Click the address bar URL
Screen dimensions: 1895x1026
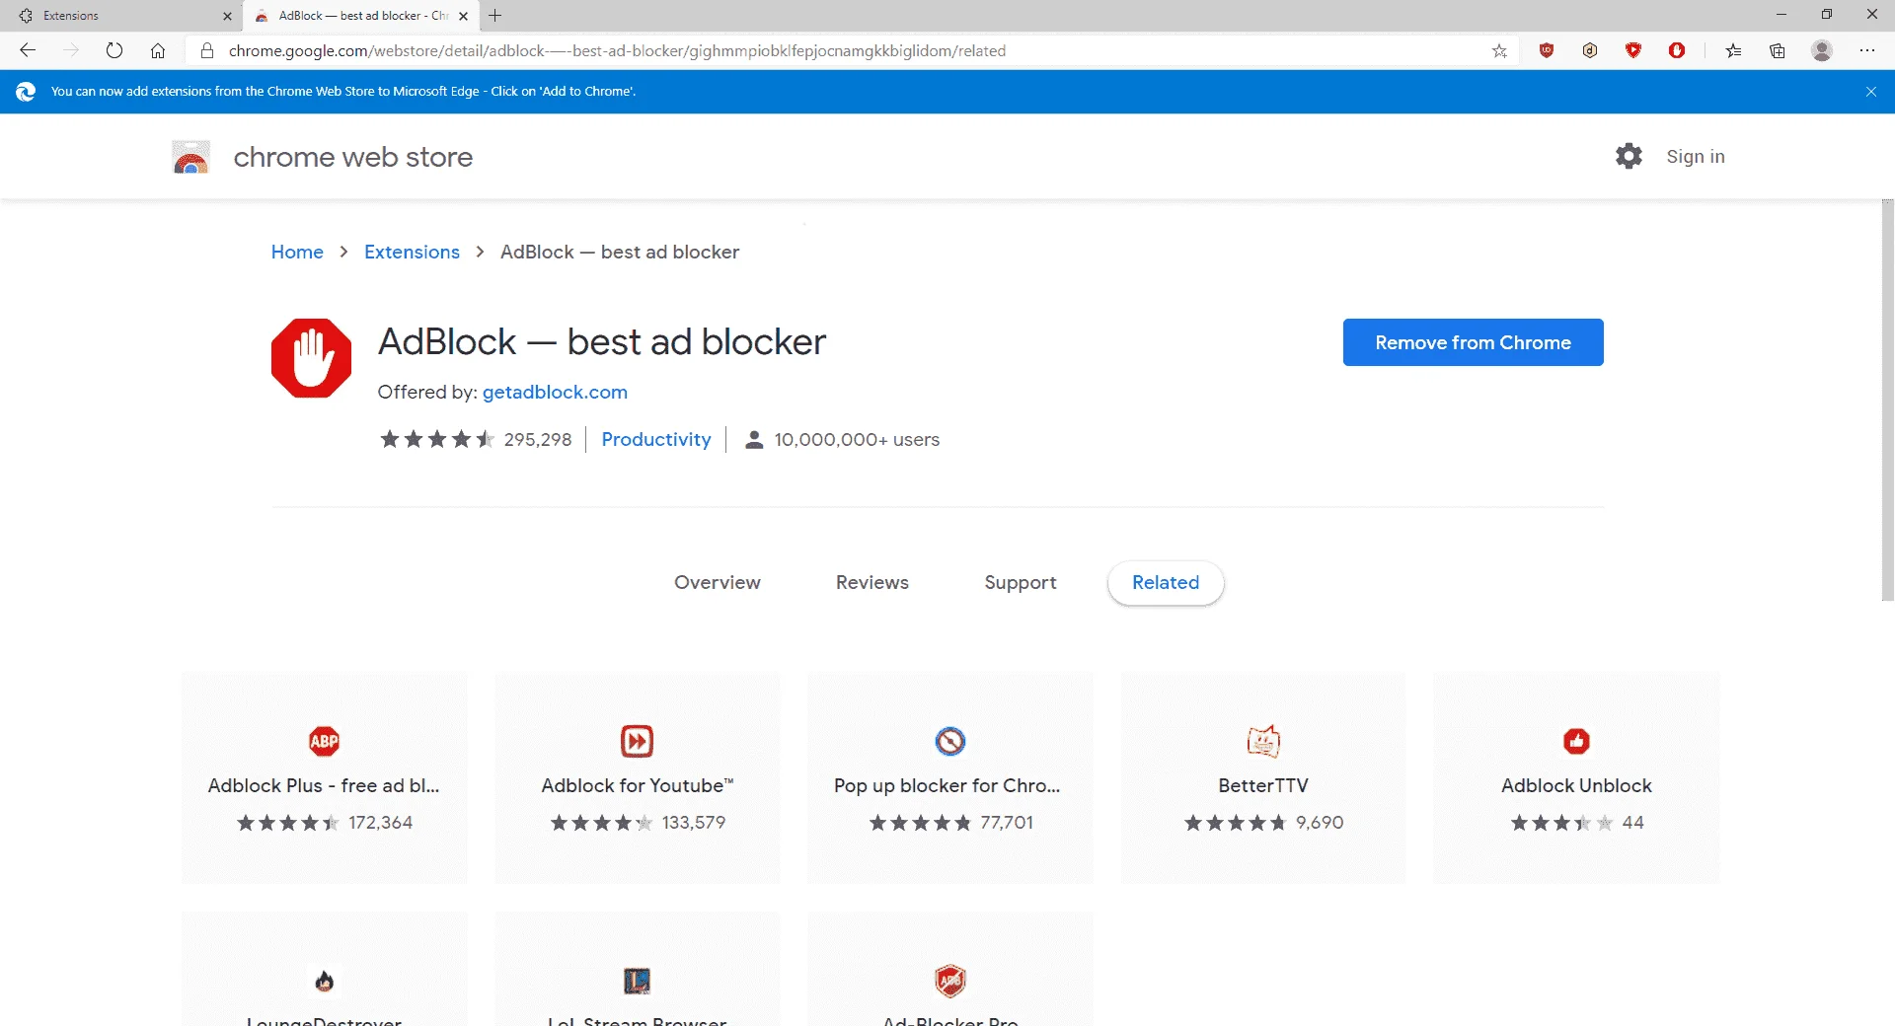[617, 50]
